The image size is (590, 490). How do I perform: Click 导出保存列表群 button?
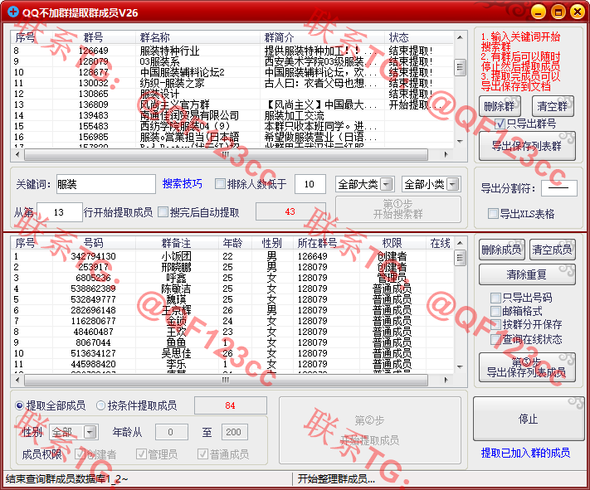[527, 146]
